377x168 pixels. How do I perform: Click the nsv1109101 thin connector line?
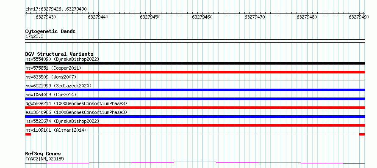(195, 134)
